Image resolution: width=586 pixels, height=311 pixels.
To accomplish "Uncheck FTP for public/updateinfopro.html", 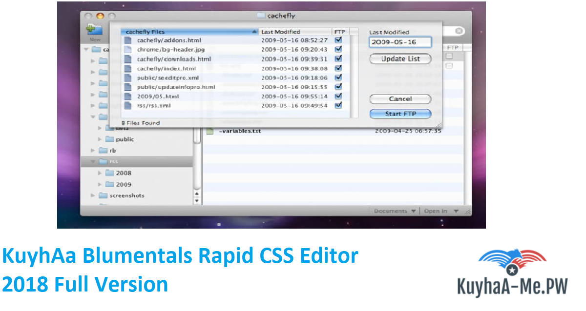I will [338, 87].
